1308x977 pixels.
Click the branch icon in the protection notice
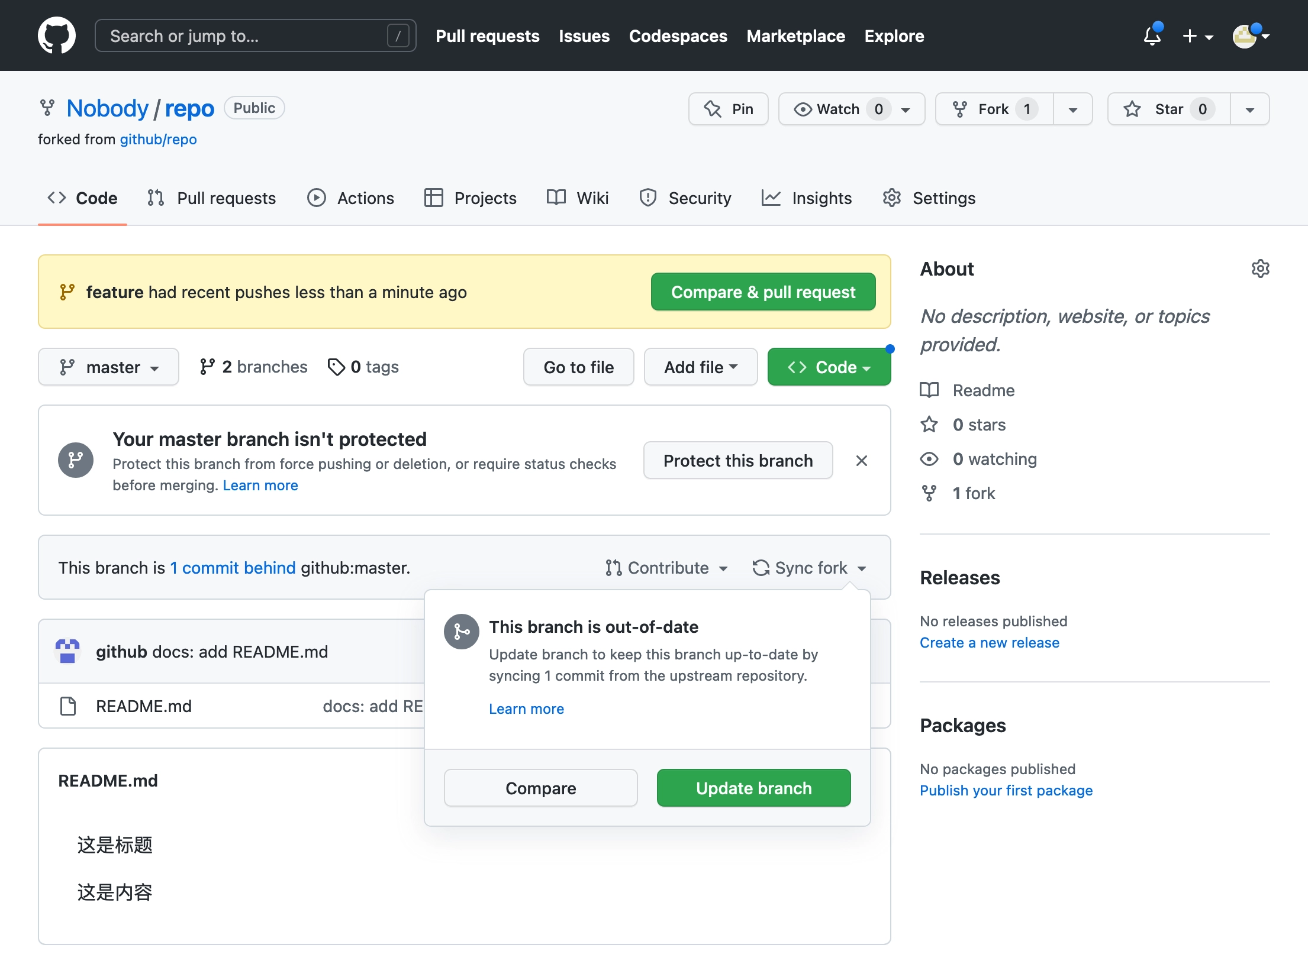point(76,460)
